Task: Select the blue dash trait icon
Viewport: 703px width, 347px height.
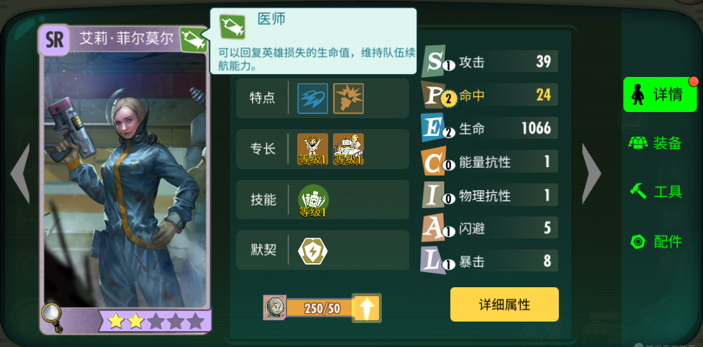Action: [312, 98]
